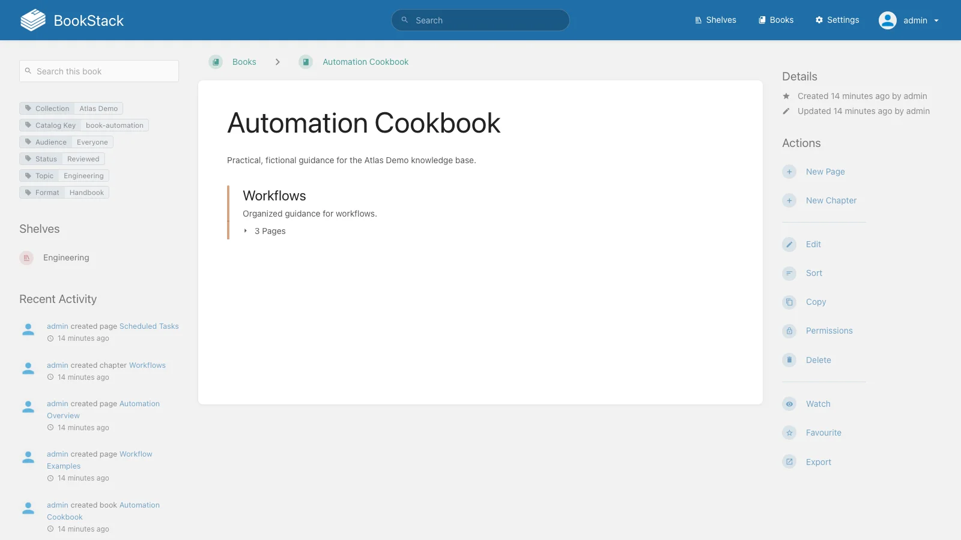
Task: Click the Export icon in Actions
Action: point(789,462)
